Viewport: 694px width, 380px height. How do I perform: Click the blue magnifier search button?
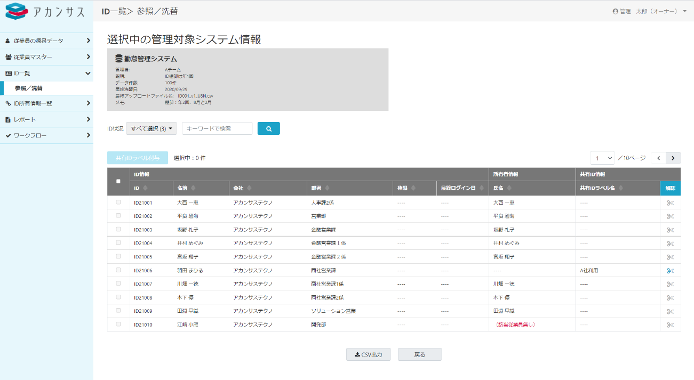pyautogui.click(x=268, y=128)
